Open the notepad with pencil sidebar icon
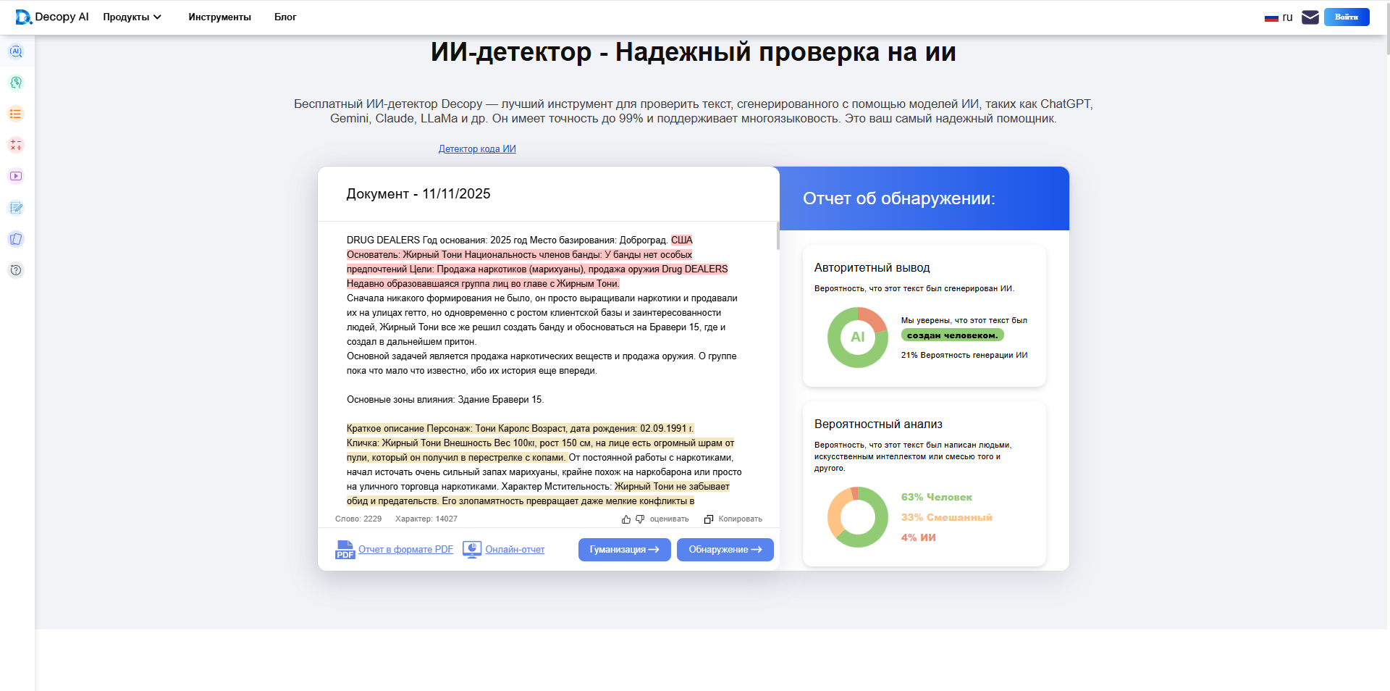 (x=16, y=208)
